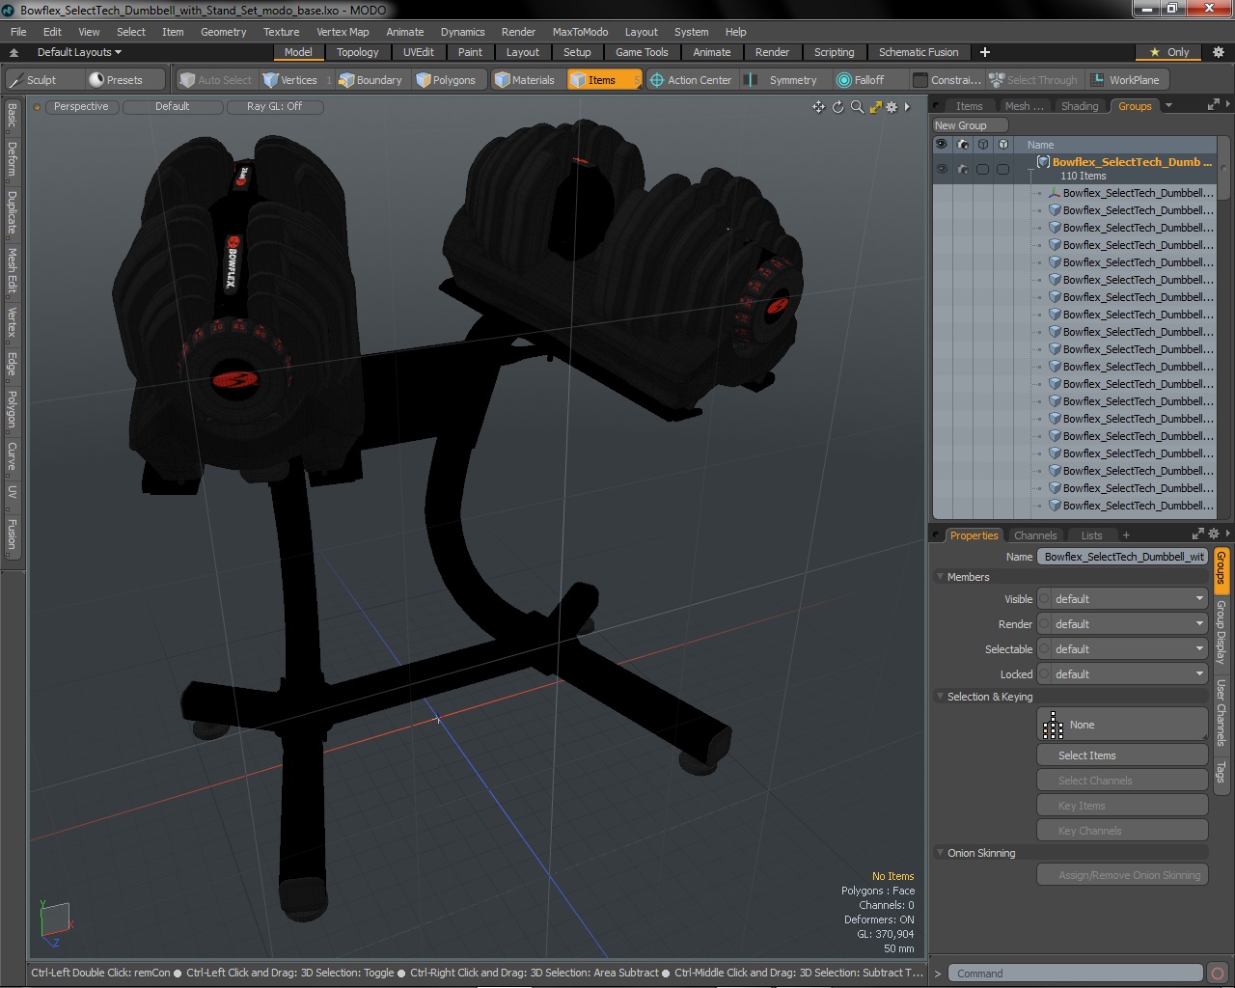Screen dimensions: 1235x988
Task: Open the Selectable members dropdown
Action: (1123, 649)
